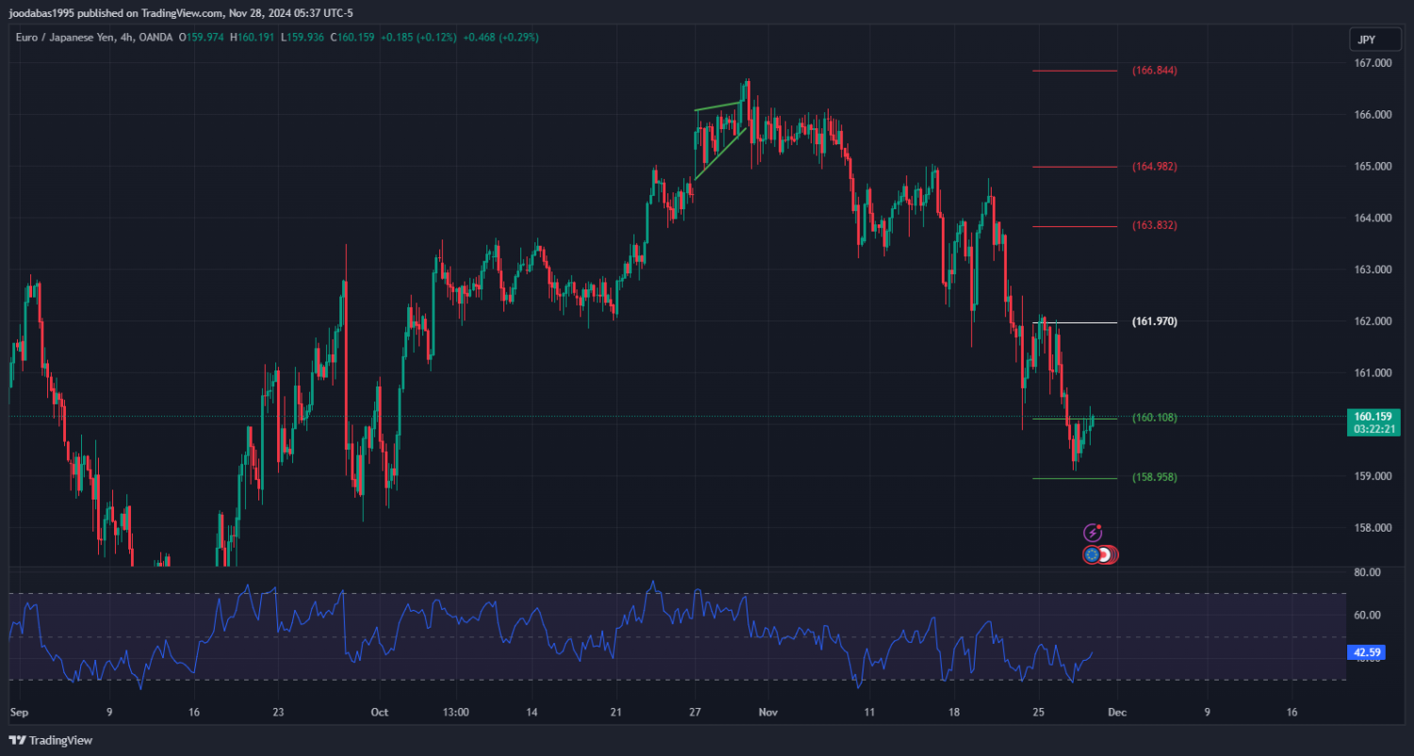Click the 25 date label on time axis

[1038, 713]
